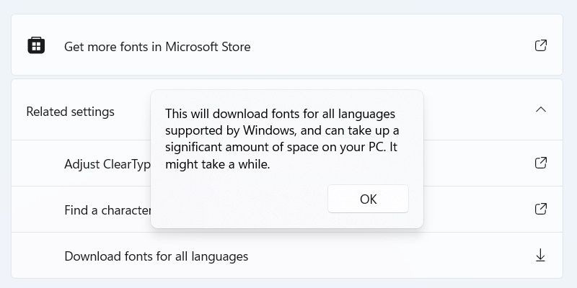Click the page background above Microsoft Store card
Viewport: 577px width, 288px height.
(x=287, y=6)
